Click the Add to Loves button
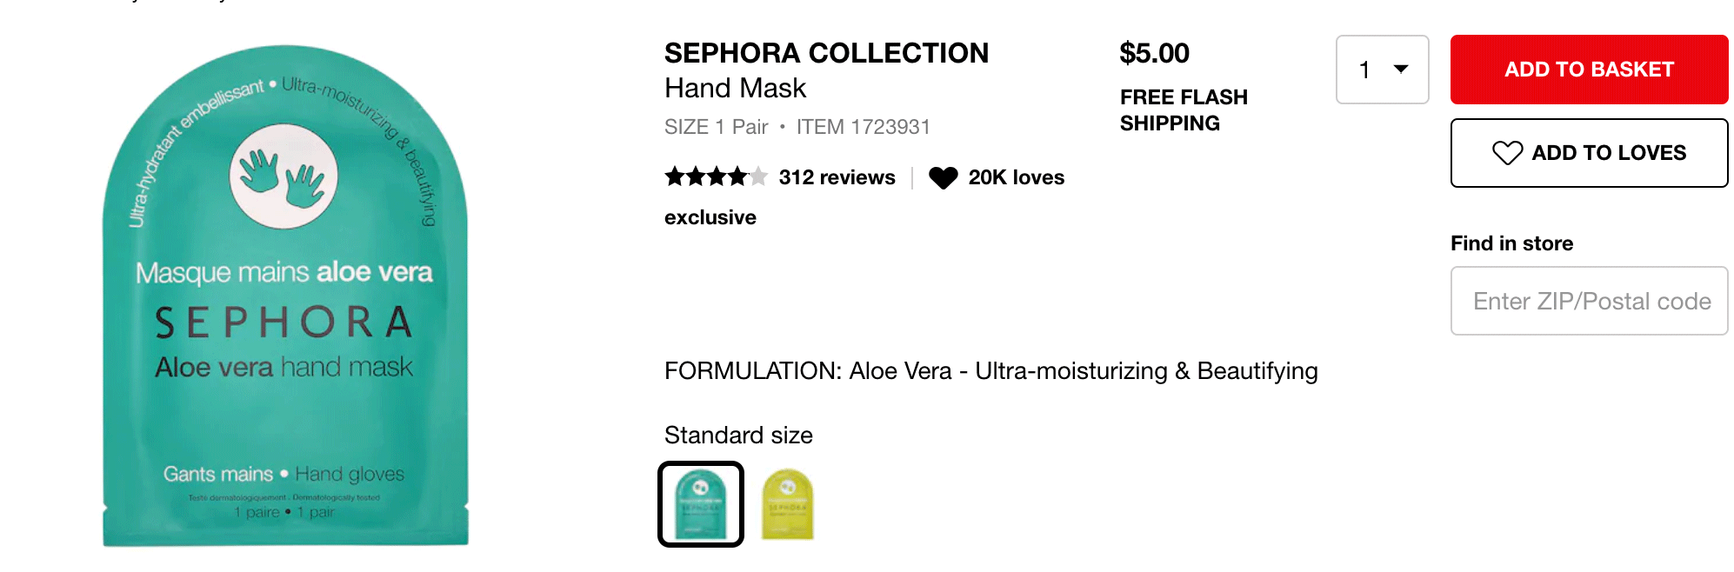 pos(1589,153)
